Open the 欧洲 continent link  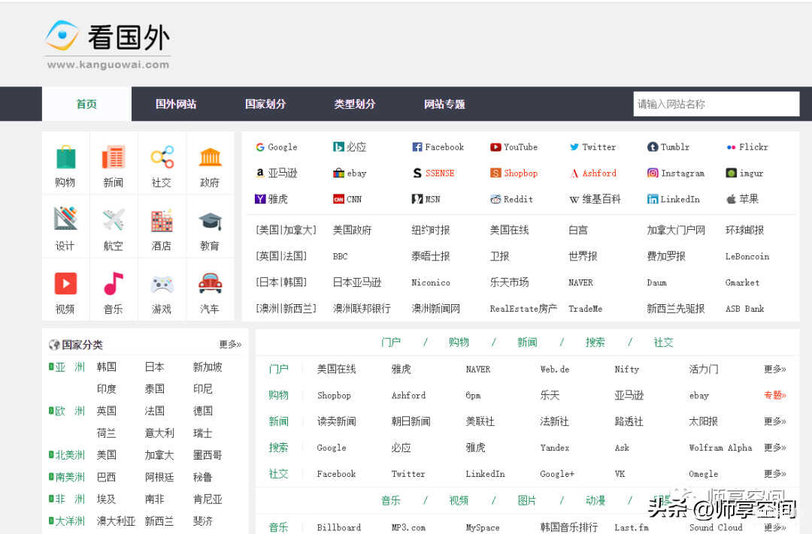pyautogui.click(x=70, y=411)
